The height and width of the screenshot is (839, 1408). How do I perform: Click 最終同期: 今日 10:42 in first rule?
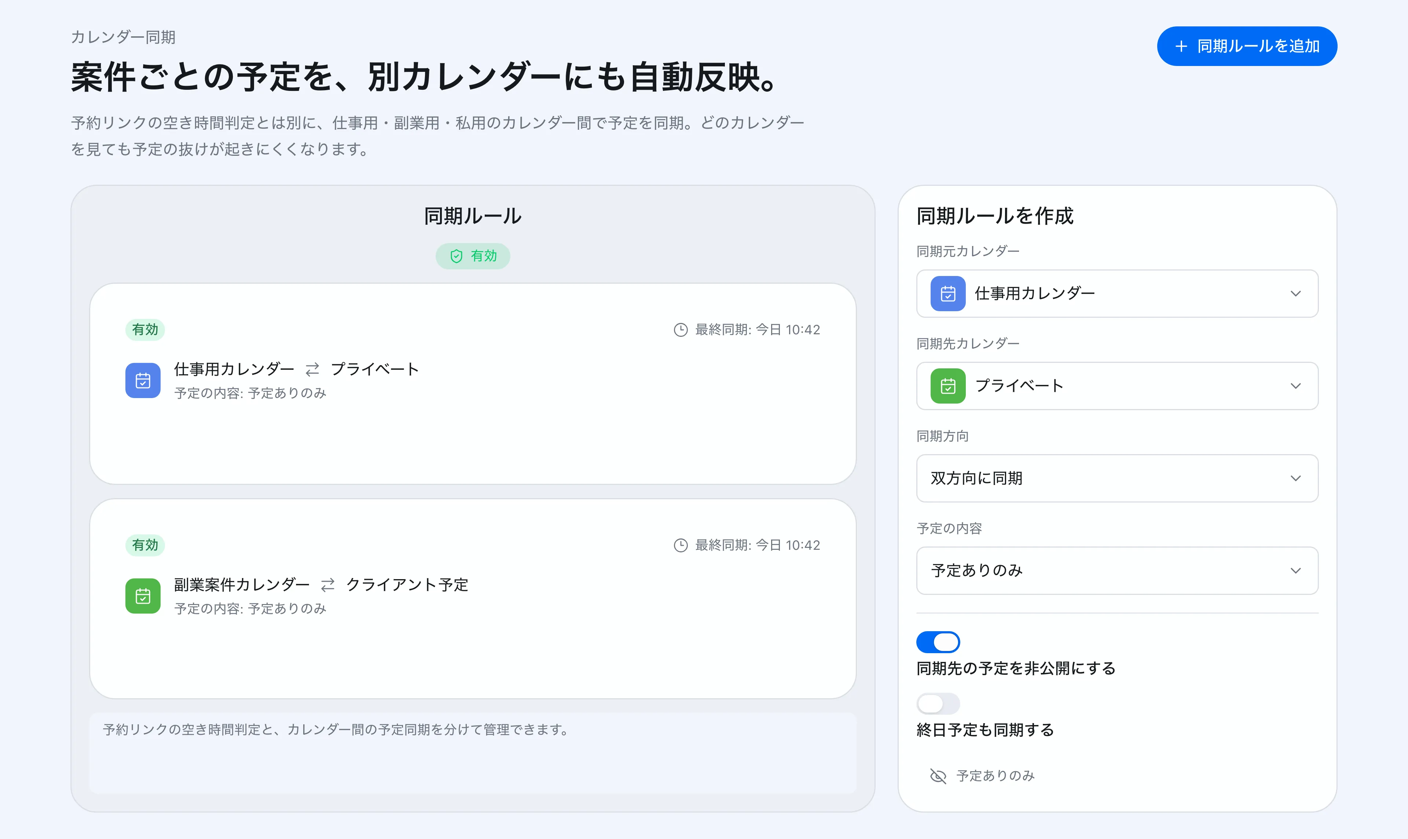(x=757, y=330)
